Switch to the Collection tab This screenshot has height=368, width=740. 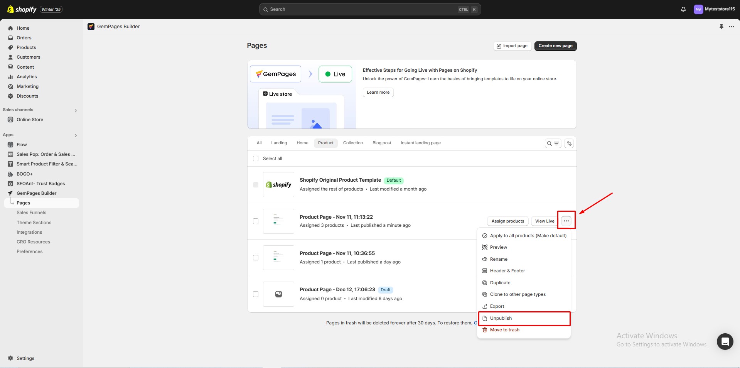[352, 143]
